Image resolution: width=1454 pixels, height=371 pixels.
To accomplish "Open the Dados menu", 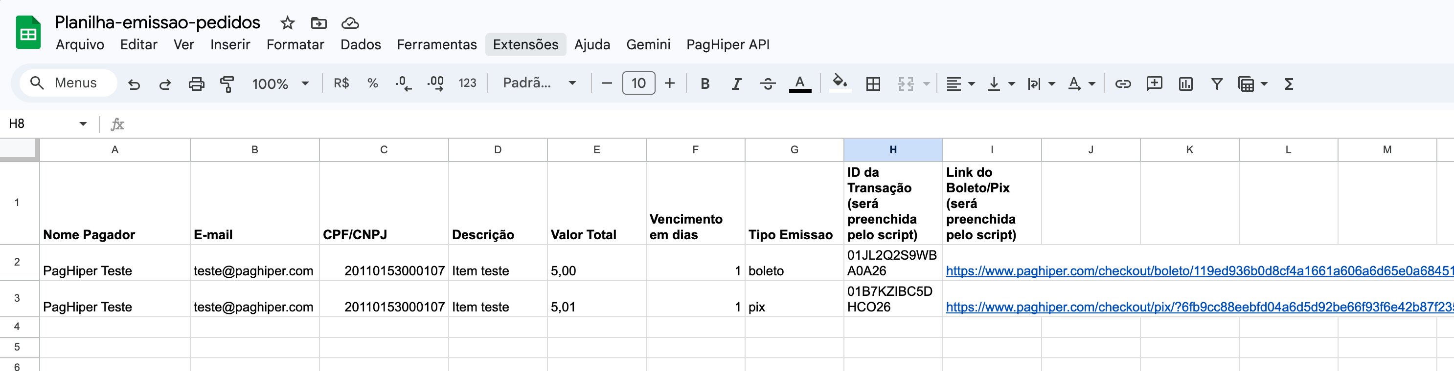I will tap(361, 44).
